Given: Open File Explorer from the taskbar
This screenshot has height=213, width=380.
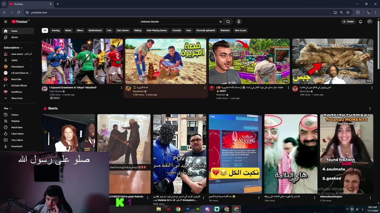Looking at the screenshot, I should [x=159, y=209].
